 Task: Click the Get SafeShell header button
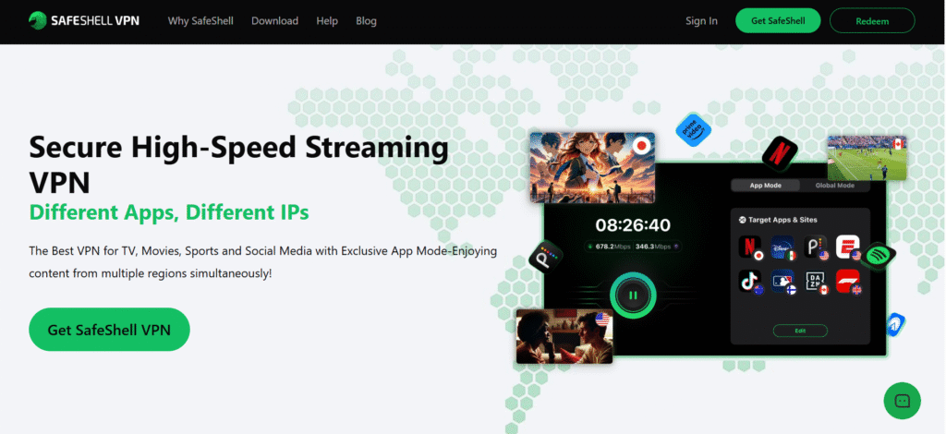coord(778,20)
